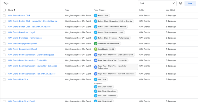
Task: Open GA4 Event - Link Click | Email tag
Action: (x=21, y=101)
